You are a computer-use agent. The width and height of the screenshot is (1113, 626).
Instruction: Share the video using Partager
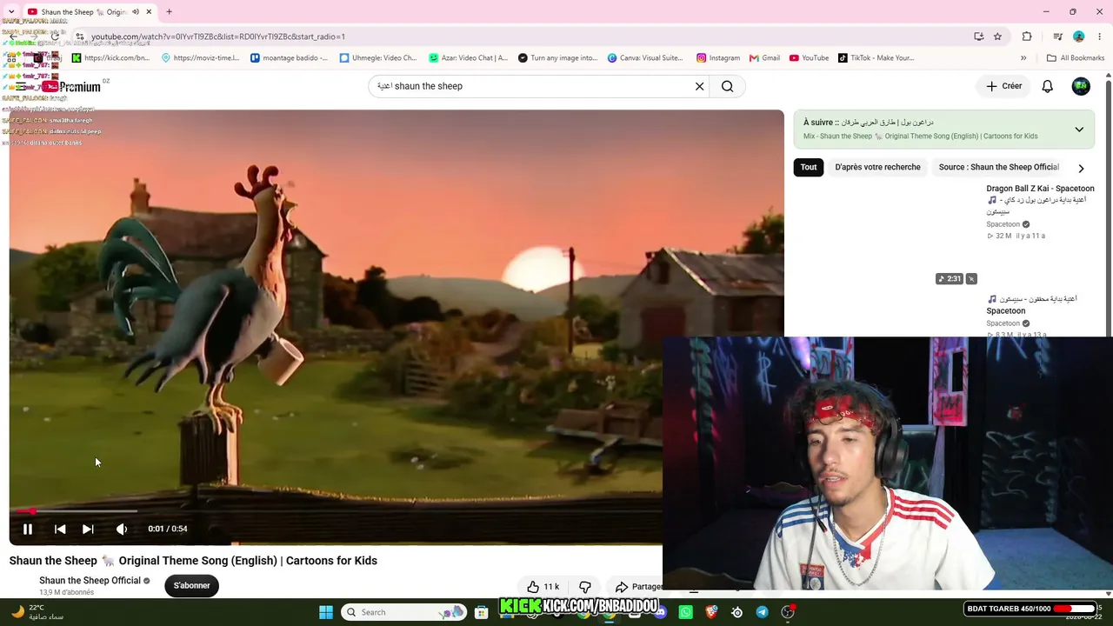point(638,587)
